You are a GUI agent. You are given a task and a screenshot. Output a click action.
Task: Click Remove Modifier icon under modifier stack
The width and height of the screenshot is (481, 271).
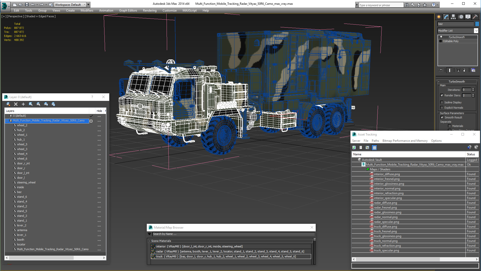[464, 70]
